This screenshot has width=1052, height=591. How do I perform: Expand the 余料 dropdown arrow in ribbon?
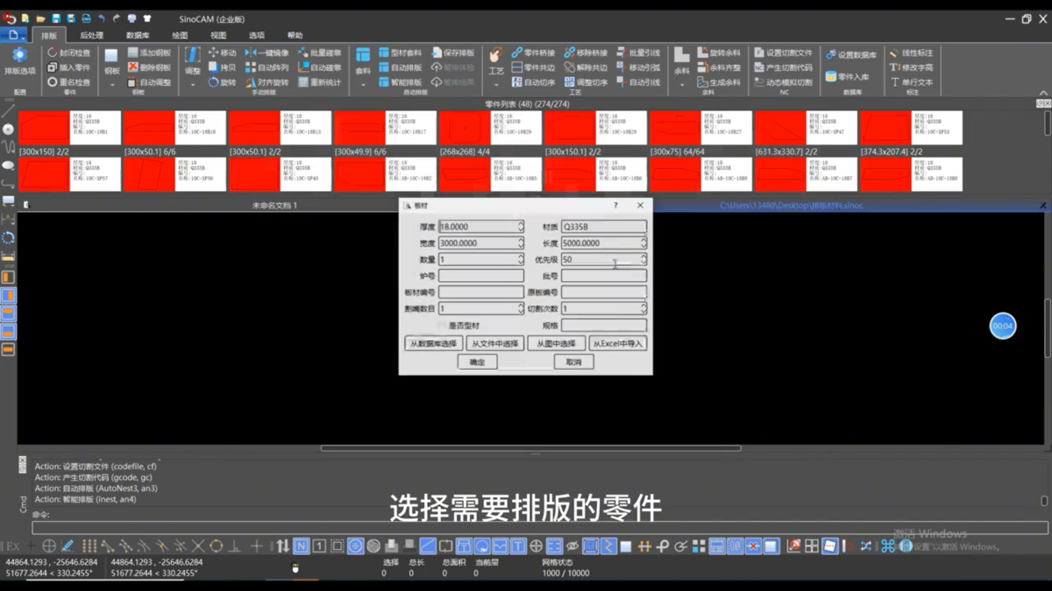click(x=682, y=85)
